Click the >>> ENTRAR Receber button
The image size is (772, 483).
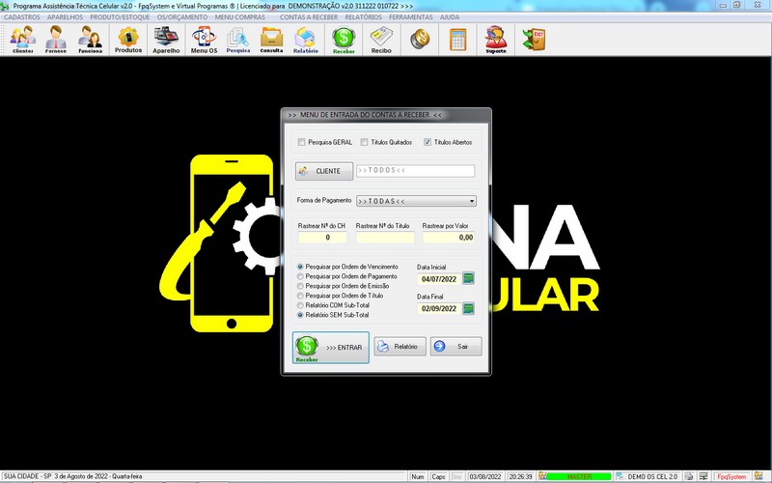click(331, 348)
